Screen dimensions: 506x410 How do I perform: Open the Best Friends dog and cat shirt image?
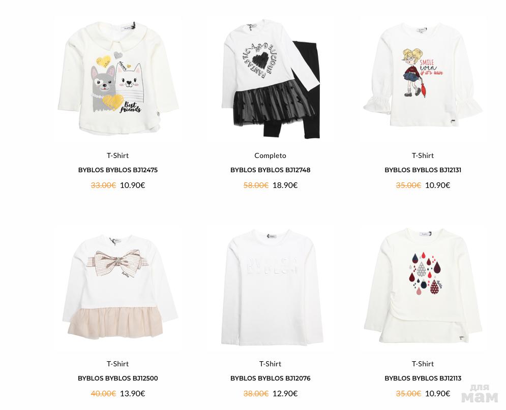118,79
